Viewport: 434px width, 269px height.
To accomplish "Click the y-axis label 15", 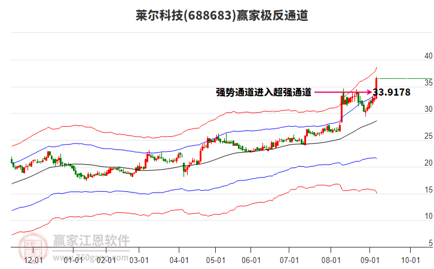I will coord(428,190).
